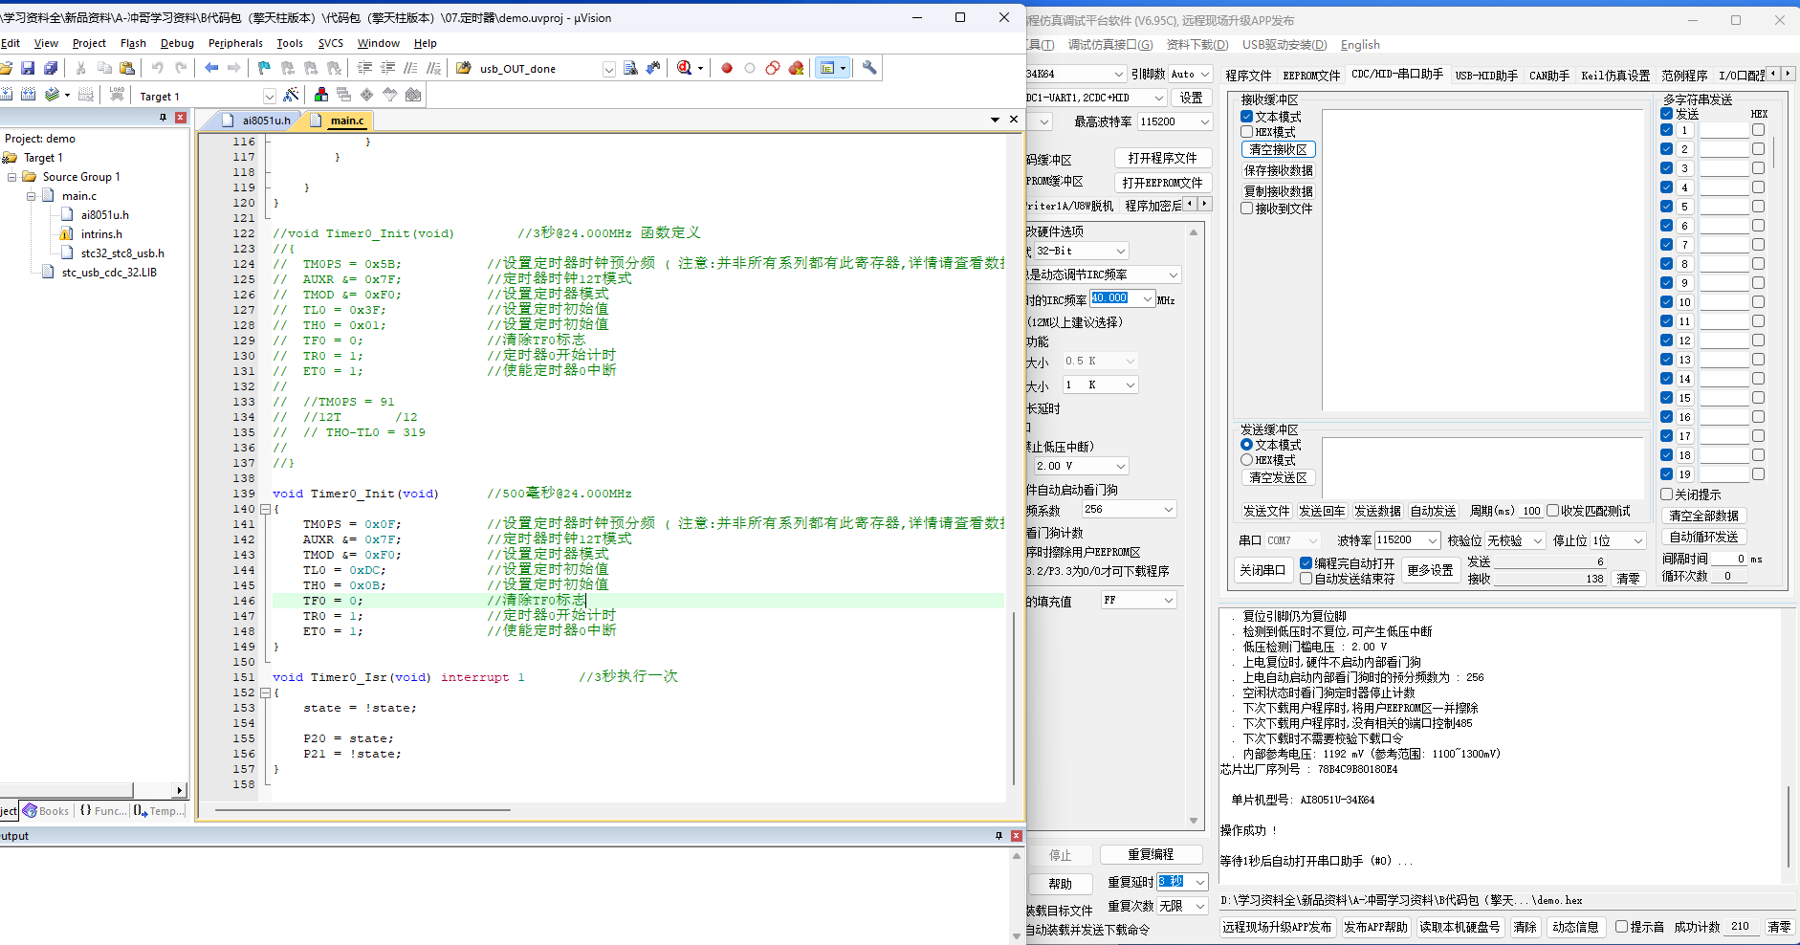Toggle the 接收到文件 checkbox

click(x=1247, y=209)
